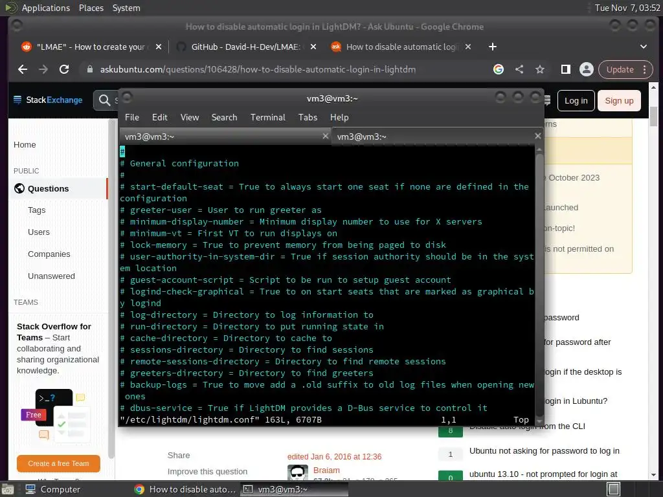Open Chrome's three-dot menu

[645, 69]
